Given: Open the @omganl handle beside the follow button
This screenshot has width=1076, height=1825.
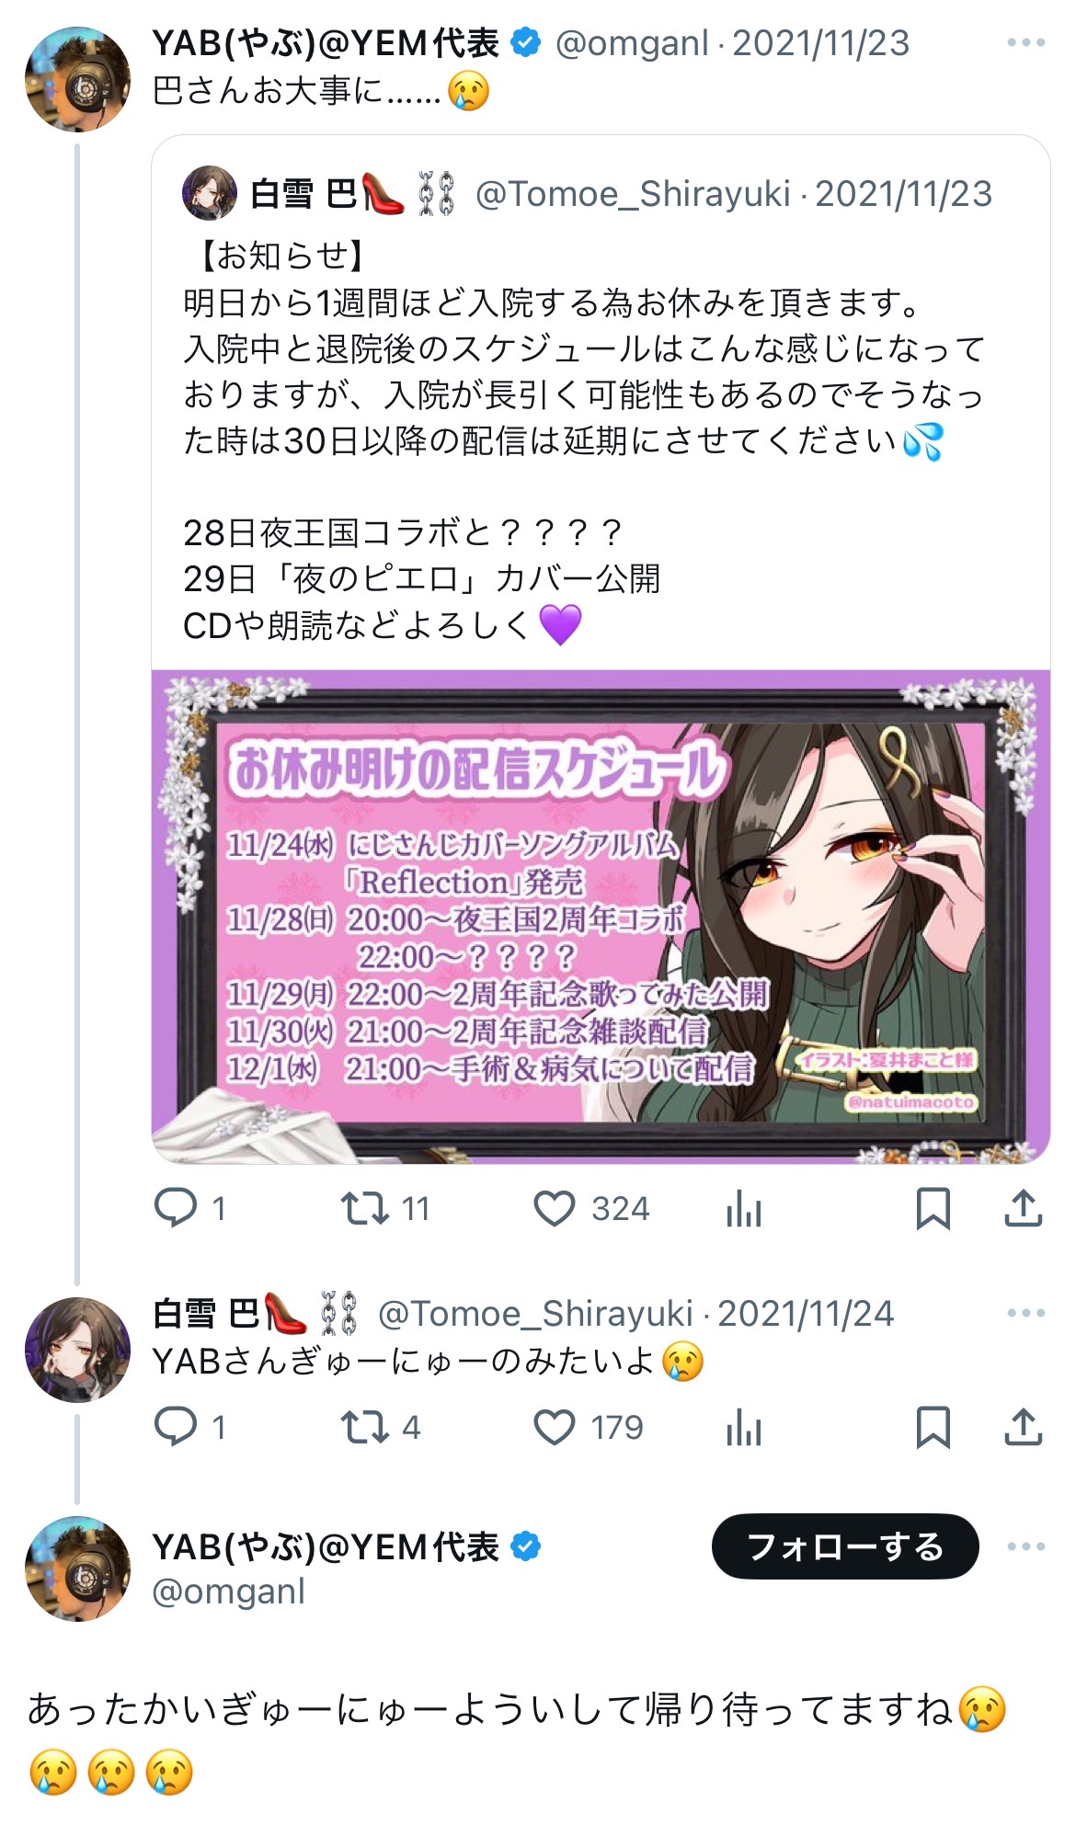Looking at the screenshot, I should click(x=228, y=1591).
